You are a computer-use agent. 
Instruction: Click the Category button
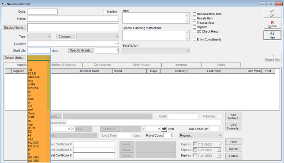point(65,37)
